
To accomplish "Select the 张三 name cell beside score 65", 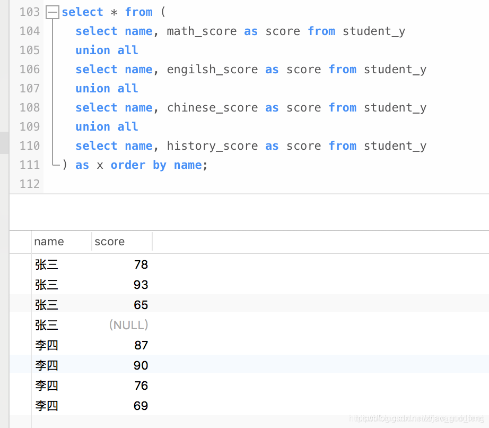I will coord(62,305).
